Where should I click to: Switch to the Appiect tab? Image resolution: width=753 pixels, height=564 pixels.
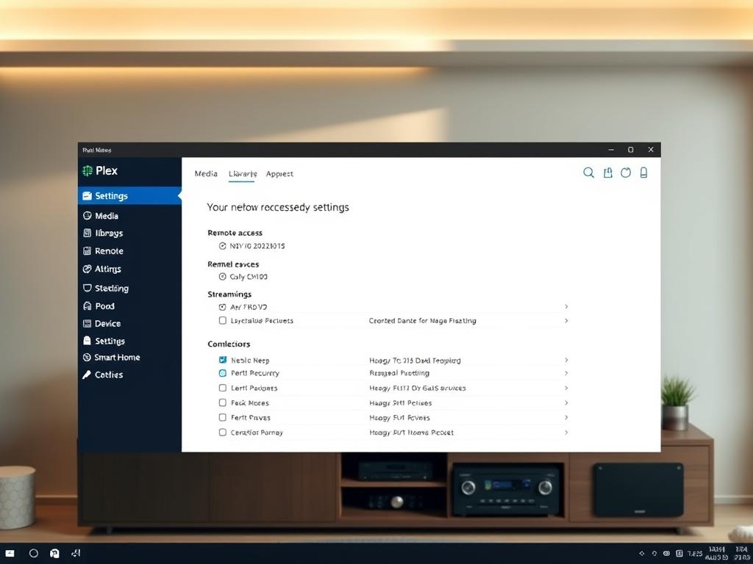279,173
